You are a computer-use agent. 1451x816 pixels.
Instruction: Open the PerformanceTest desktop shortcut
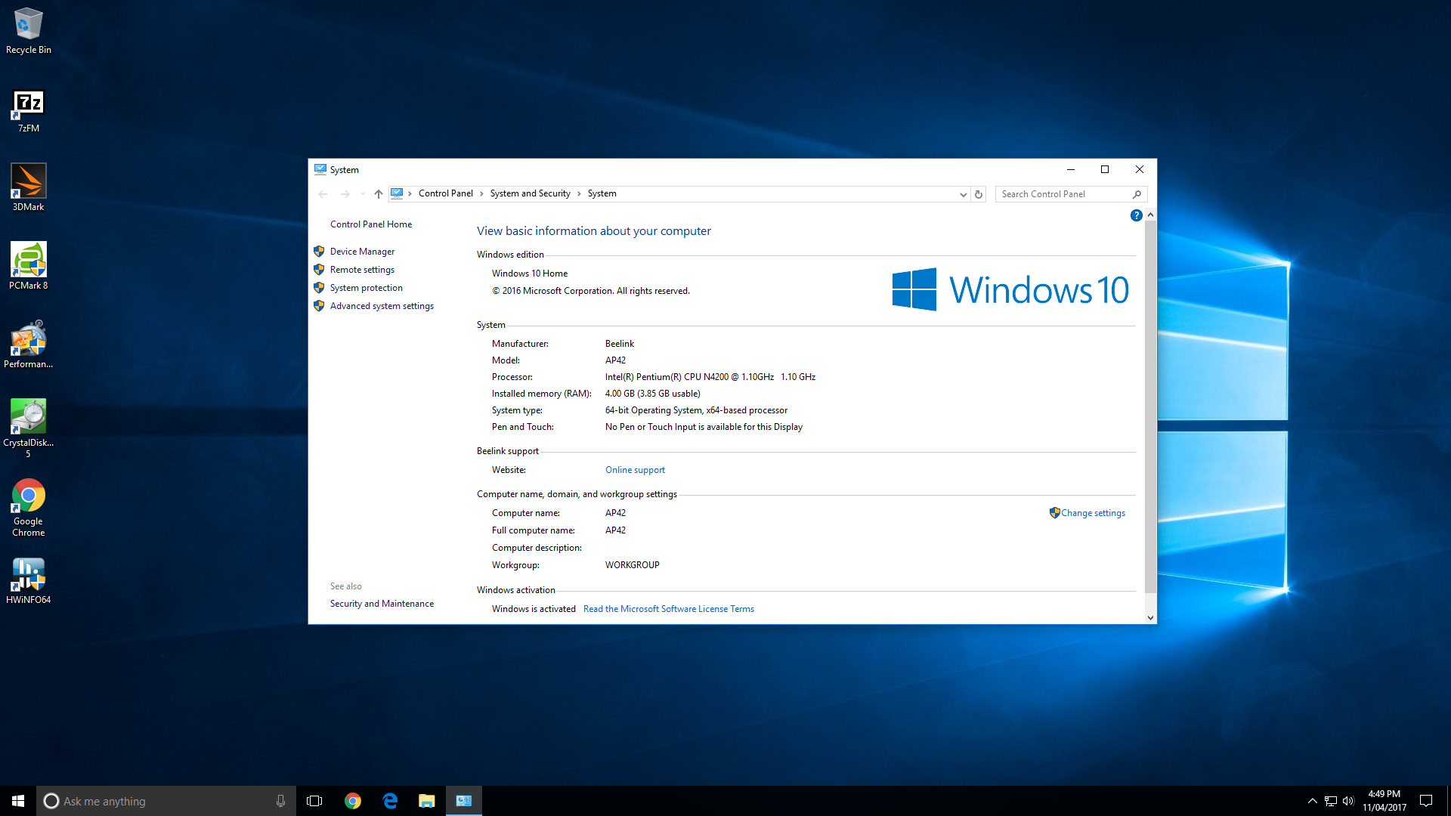coord(28,345)
